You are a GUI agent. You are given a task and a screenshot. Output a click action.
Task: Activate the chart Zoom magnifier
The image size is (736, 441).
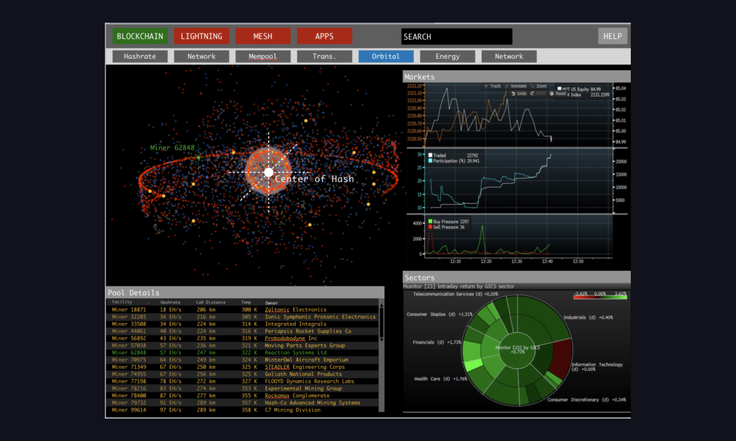pos(533,86)
